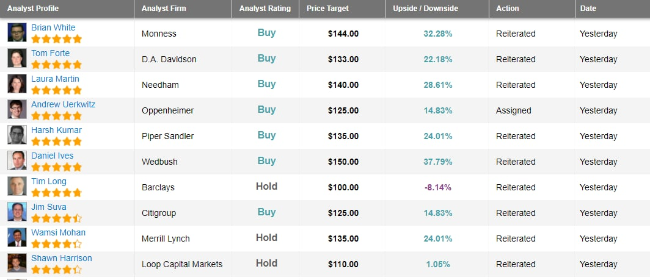Open Harsh Kumar's profile link
The image size is (650, 280).
click(x=56, y=130)
